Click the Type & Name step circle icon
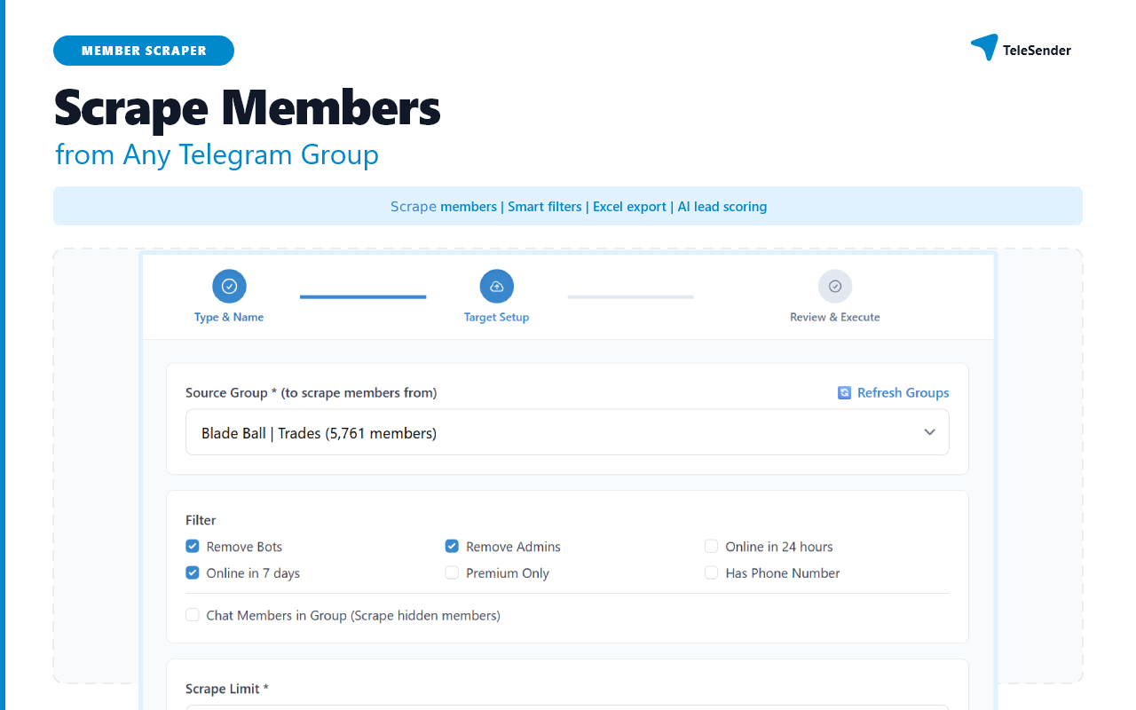Screen dimensions: 1136x710 [229, 287]
